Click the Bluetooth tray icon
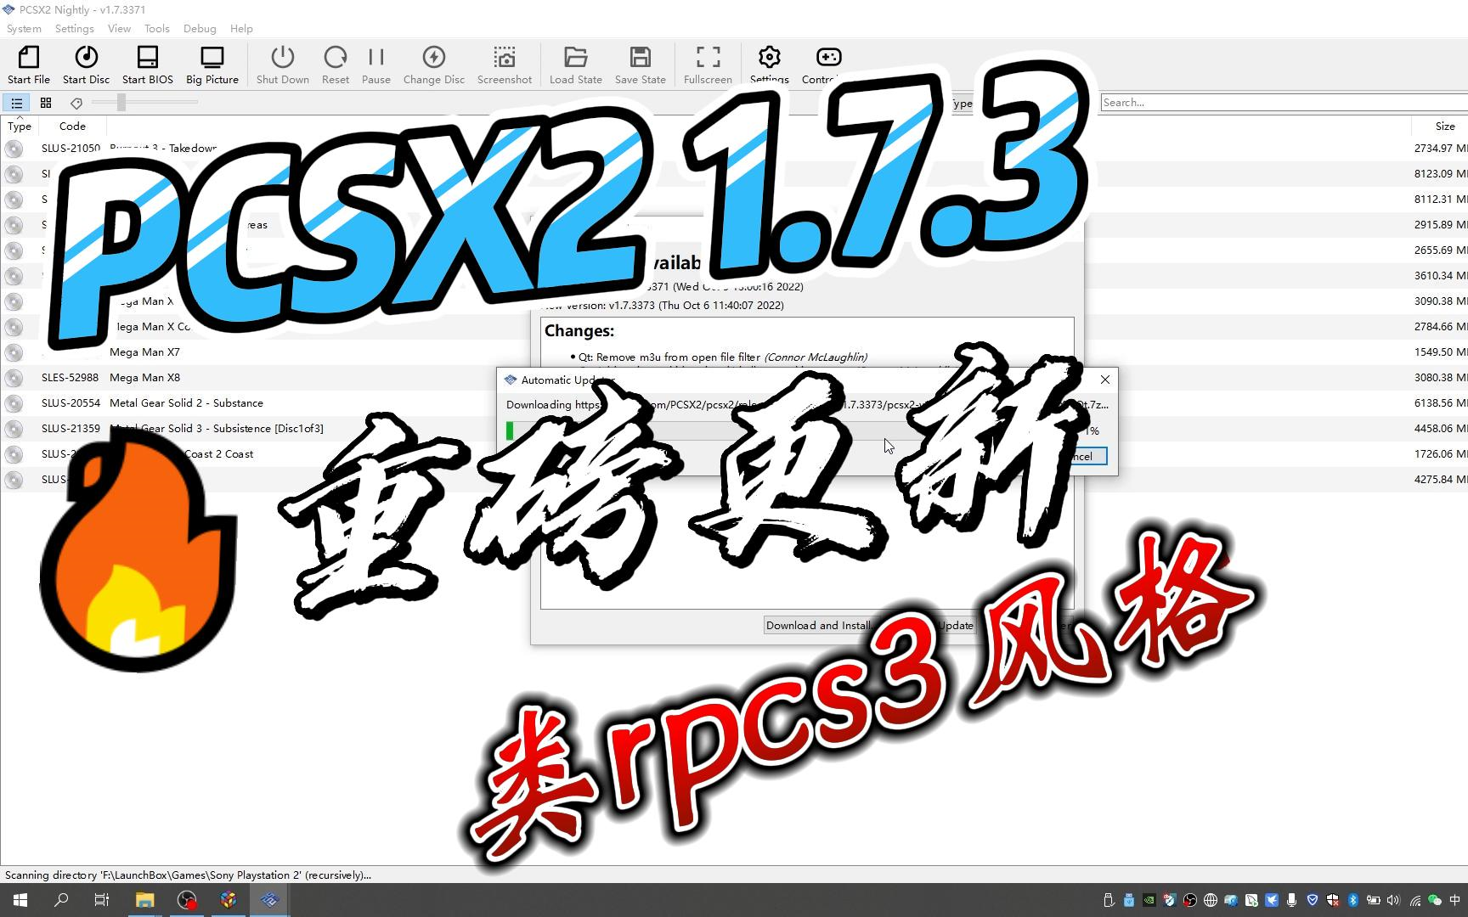The image size is (1468, 917). tap(1352, 900)
